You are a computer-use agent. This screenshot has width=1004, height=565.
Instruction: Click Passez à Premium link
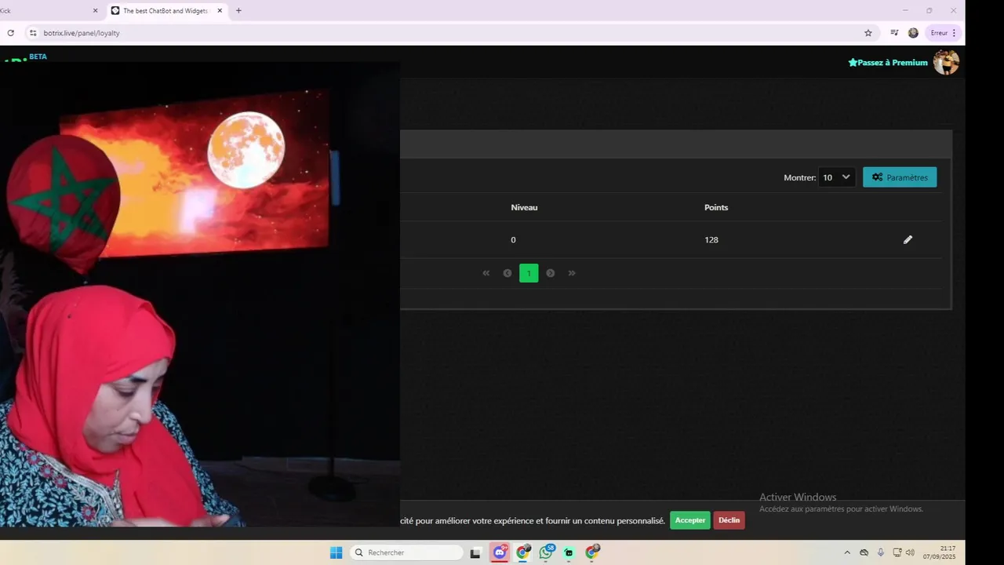point(888,62)
